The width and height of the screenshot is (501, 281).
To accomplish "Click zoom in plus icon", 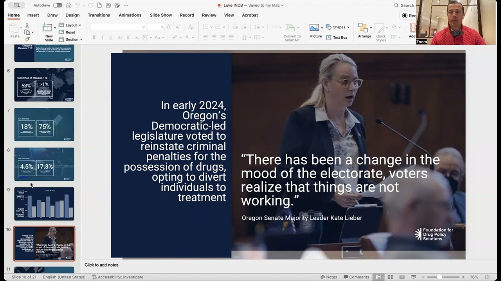I will coord(463,277).
